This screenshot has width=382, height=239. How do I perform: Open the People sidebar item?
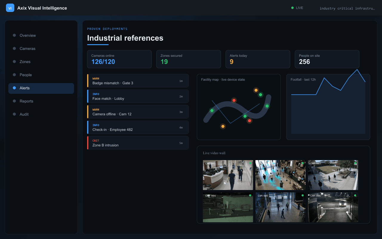click(x=41, y=75)
